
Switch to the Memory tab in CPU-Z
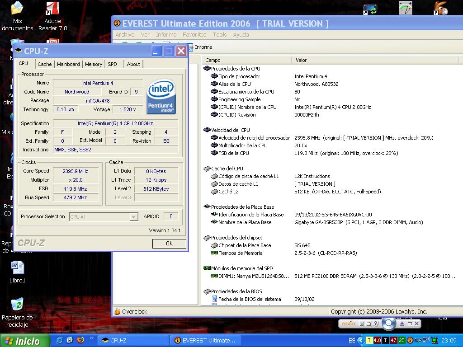coord(94,64)
